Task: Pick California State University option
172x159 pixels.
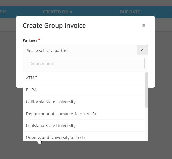Action: (x=84, y=102)
